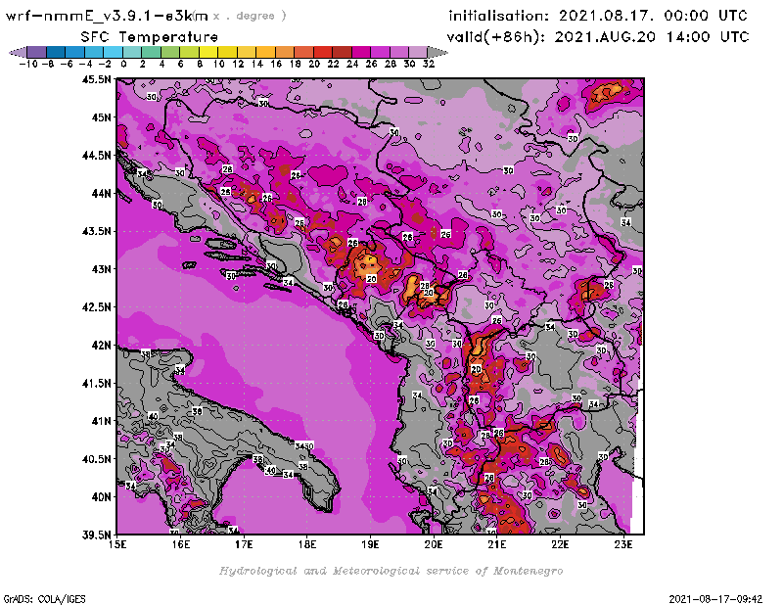The image size is (783, 605).
Task: Select the '41.5N' latitude label
Action: coord(96,383)
